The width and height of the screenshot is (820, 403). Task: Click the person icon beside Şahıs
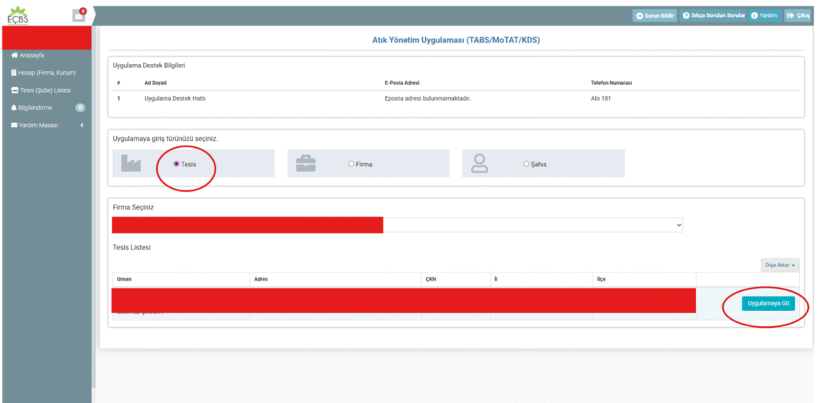[x=480, y=163]
